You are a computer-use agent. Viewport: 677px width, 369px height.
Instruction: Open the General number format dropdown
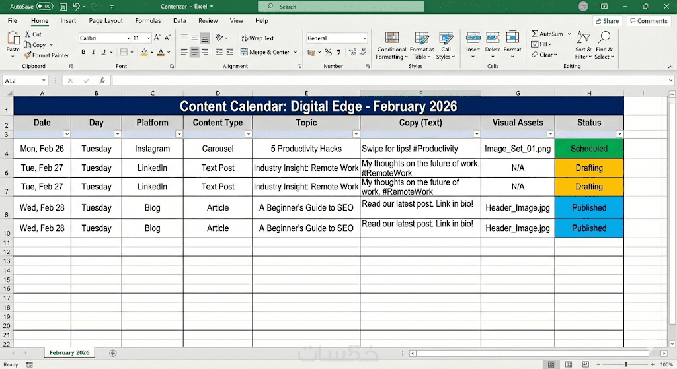365,38
